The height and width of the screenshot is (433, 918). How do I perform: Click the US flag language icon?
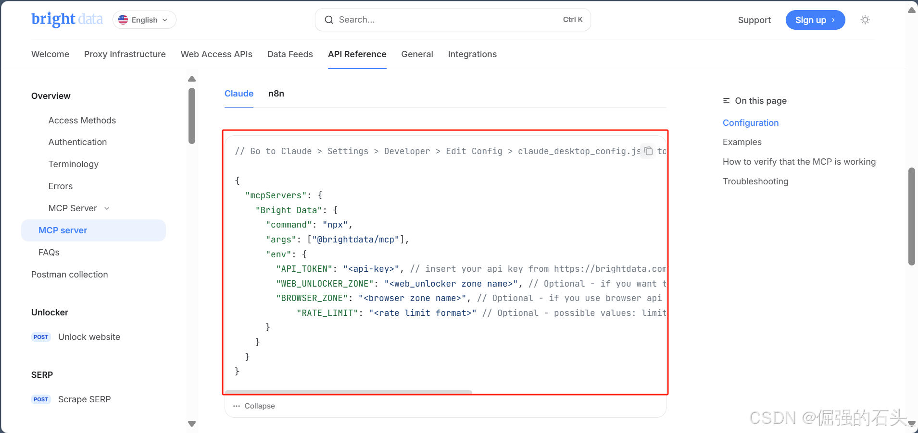click(x=123, y=20)
